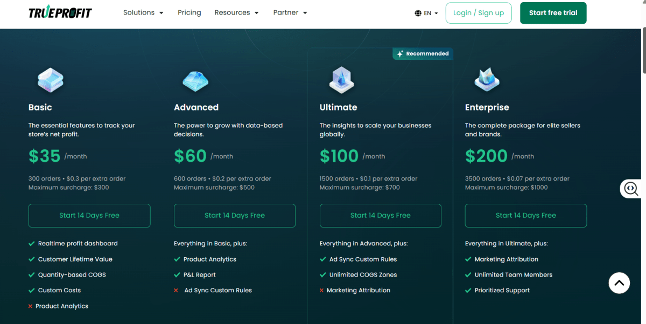This screenshot has width=646, height=324.
Task: Open the EN language selector
Action: 426,13
